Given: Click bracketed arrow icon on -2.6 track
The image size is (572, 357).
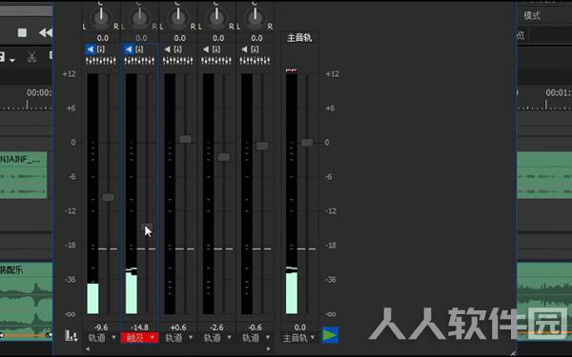Looking at the screenshot, I should (216, 50).
